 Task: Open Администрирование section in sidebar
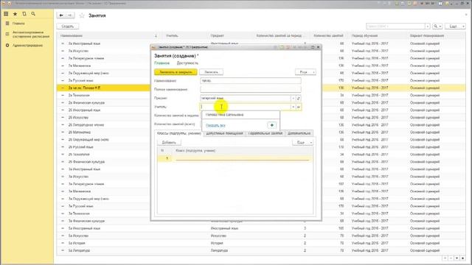28,46
